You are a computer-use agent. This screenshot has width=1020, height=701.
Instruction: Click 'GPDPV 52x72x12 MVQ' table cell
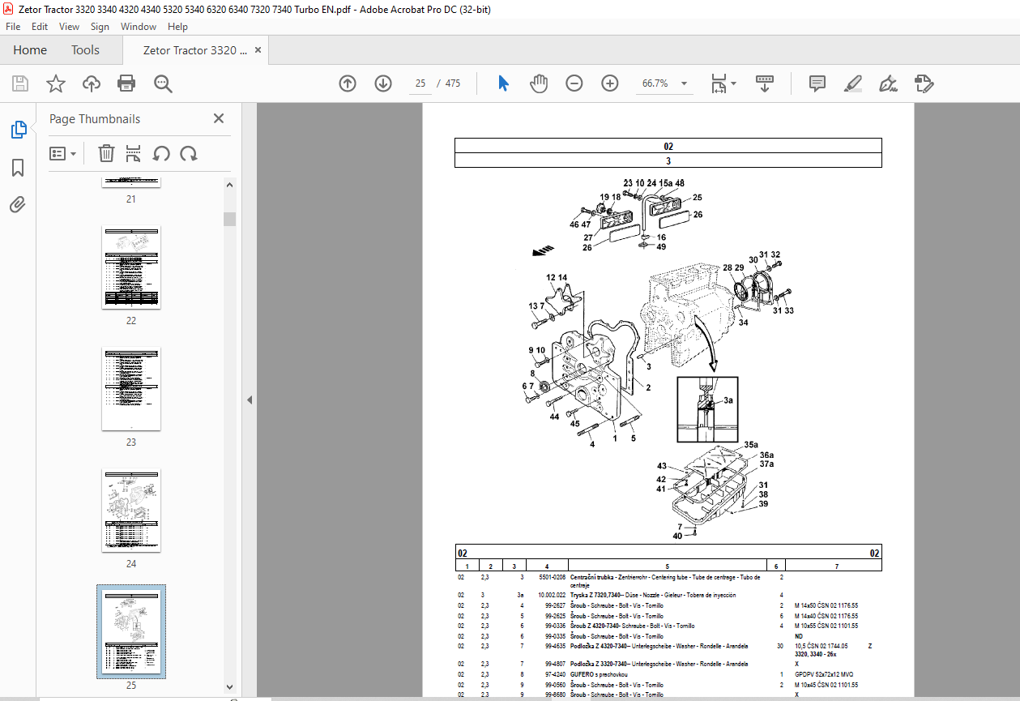[x=824, y=674]
